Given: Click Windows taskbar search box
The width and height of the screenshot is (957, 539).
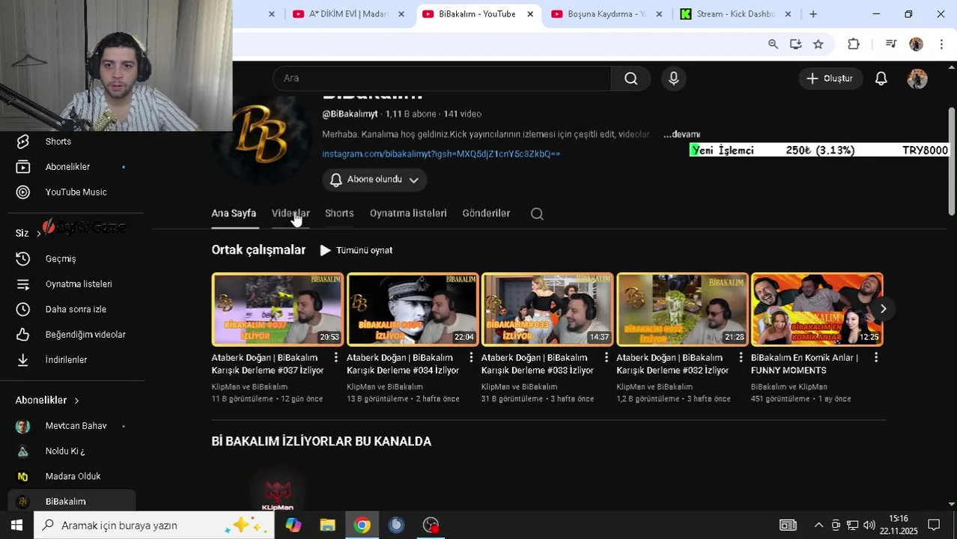Looking at the screenshot, I should pyautogui.click(x=153, y=526).
